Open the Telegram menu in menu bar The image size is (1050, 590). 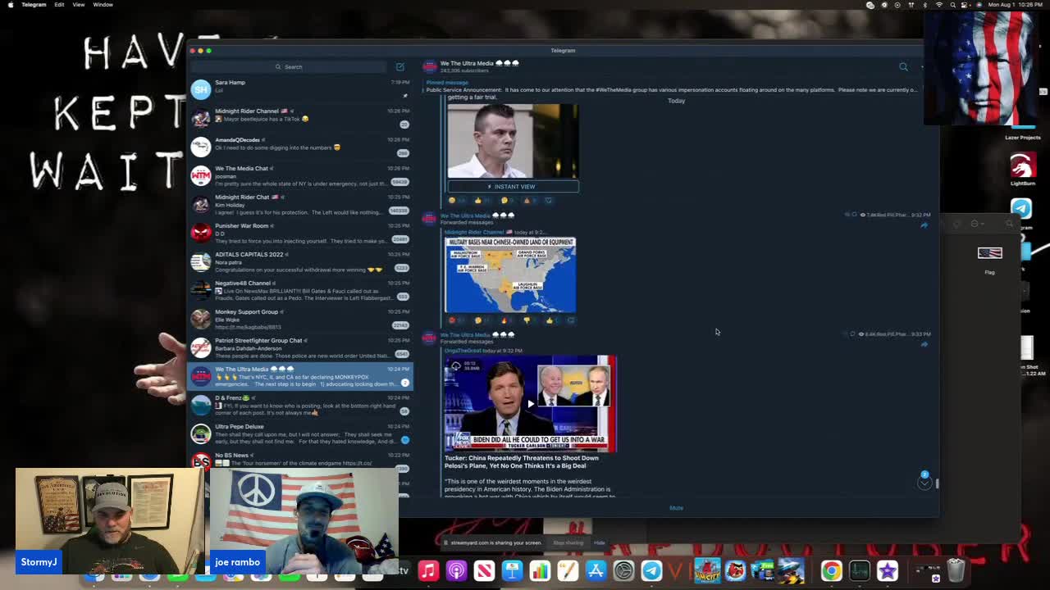click(x=34, y=5)
